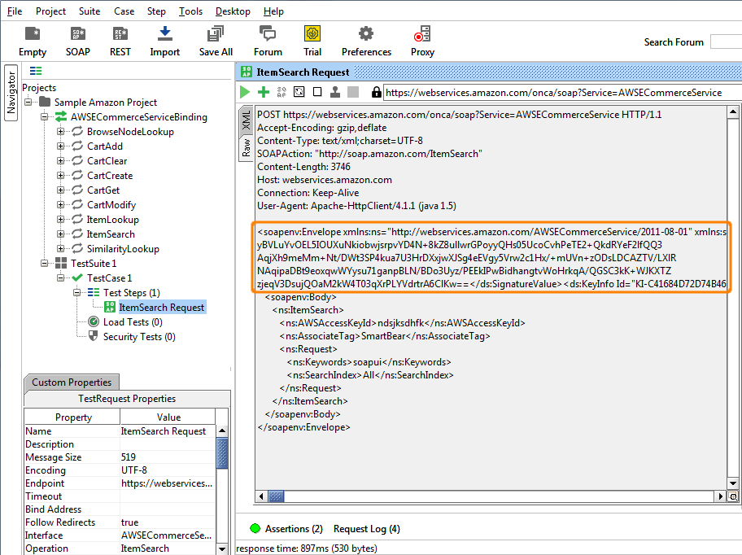Click the magnifier icon at editor corner
742x555 pixels.
[733, 496]
